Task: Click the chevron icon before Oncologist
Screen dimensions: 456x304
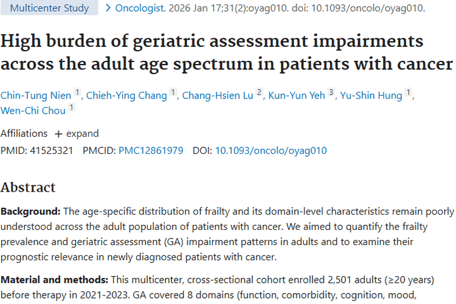Action: click(x=108, y=9)
